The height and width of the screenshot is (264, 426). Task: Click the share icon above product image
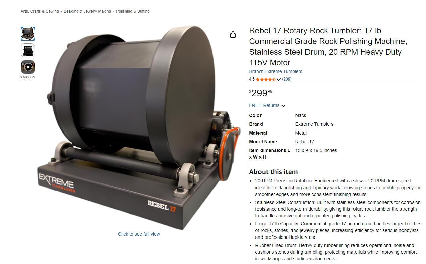coord(233,34)
